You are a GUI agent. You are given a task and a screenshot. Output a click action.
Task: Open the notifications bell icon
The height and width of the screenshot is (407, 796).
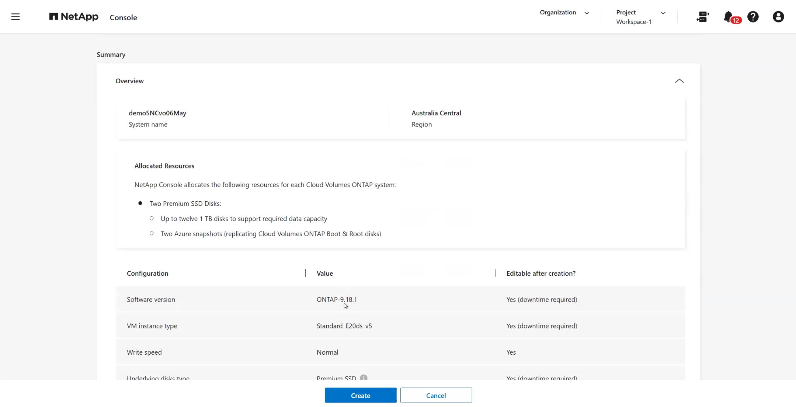pos(728,17)
